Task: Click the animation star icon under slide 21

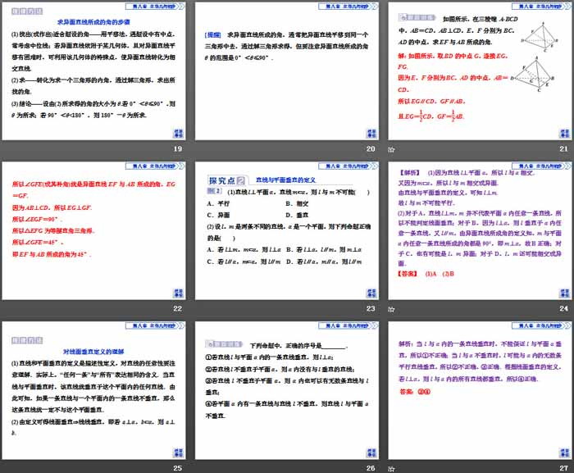Action: tap(392, 148)
